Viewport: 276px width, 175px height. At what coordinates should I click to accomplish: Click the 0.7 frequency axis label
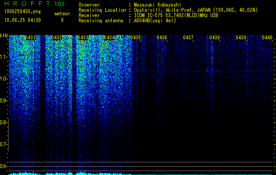pos(3,144)
